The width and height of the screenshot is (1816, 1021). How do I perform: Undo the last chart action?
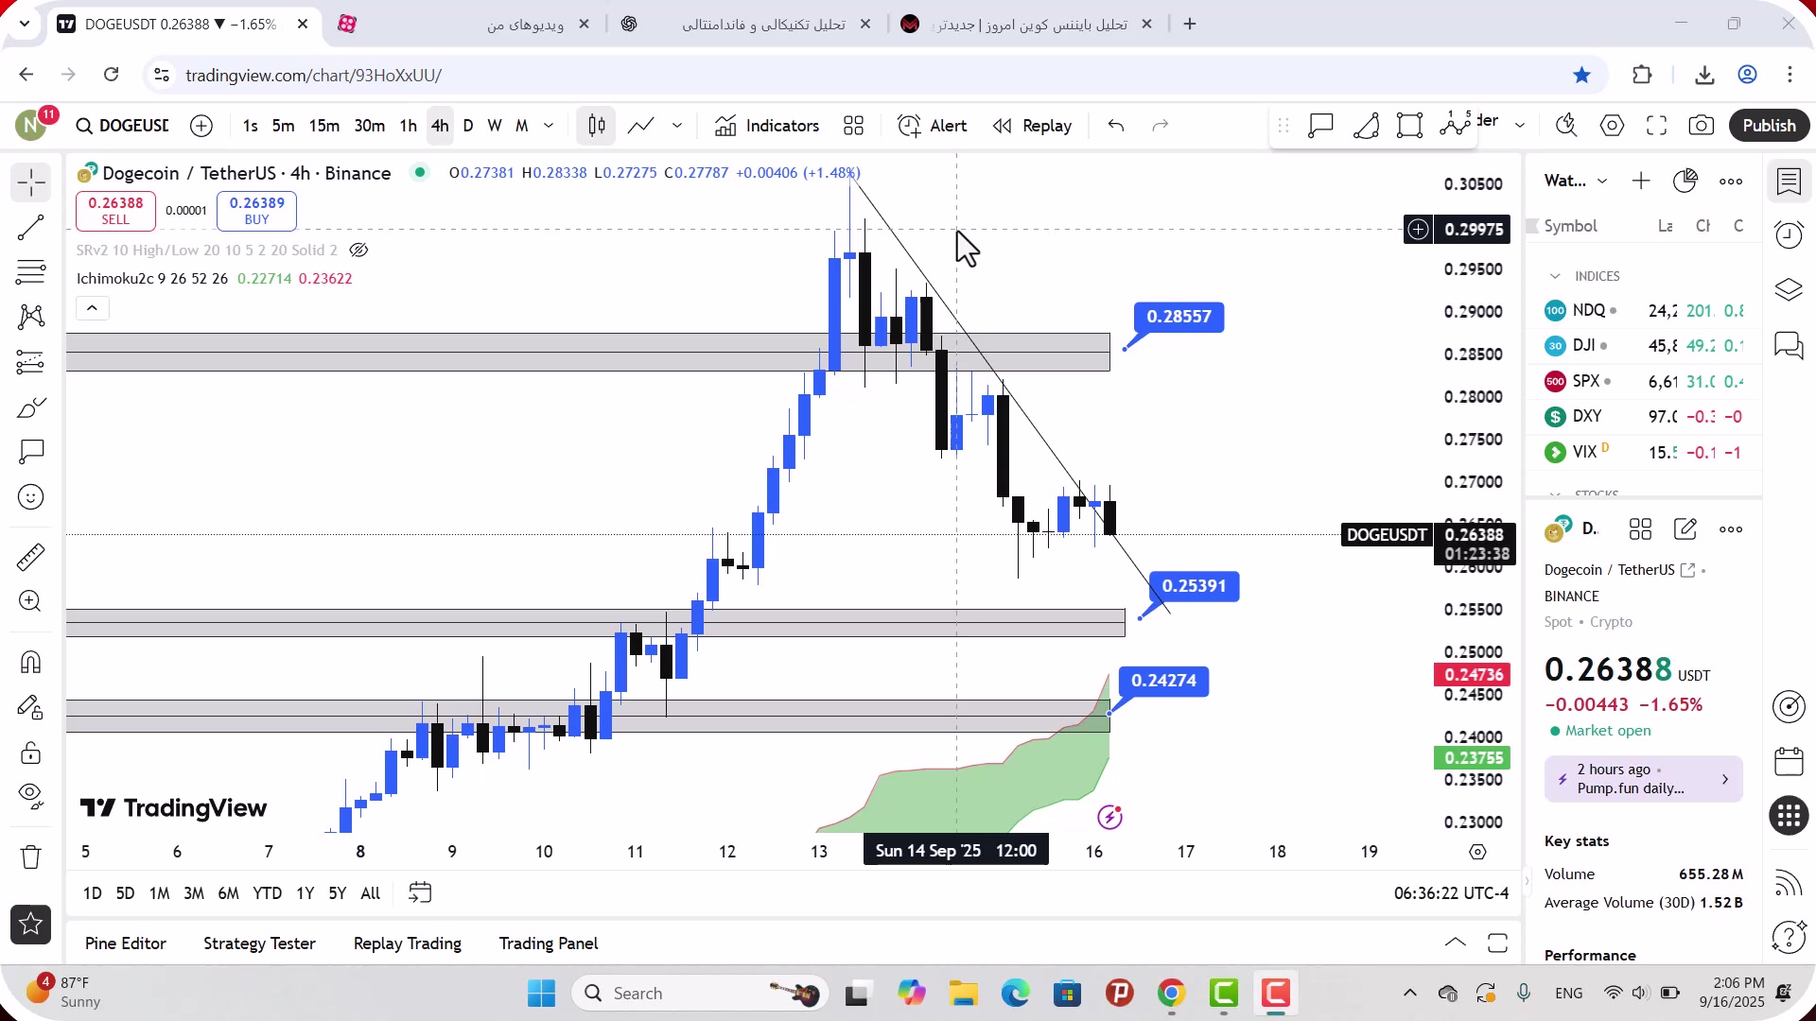click(x=1116, y=126)
